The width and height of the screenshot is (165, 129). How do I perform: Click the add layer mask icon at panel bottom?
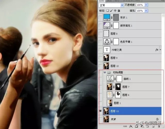tap(136, 126)
